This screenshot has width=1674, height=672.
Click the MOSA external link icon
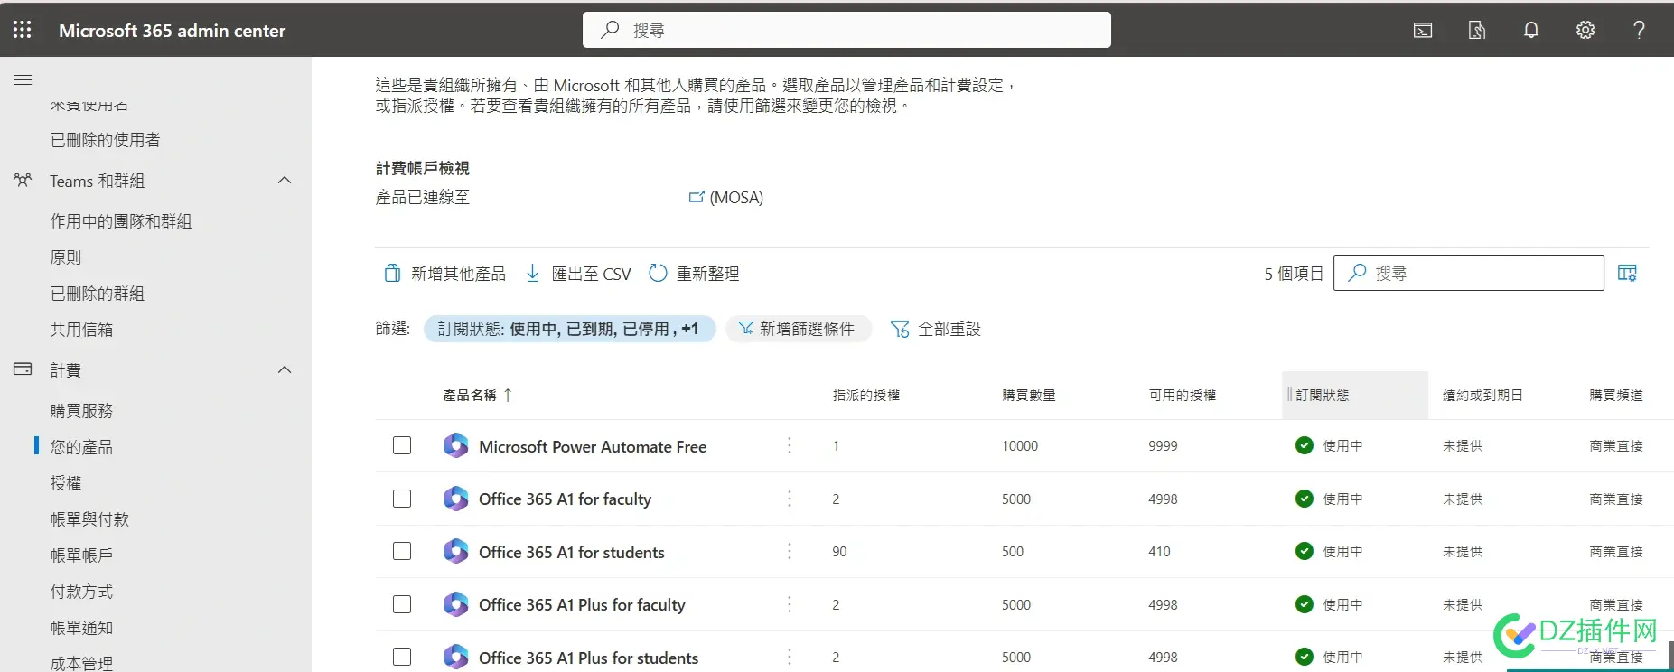tap(697, 197)
